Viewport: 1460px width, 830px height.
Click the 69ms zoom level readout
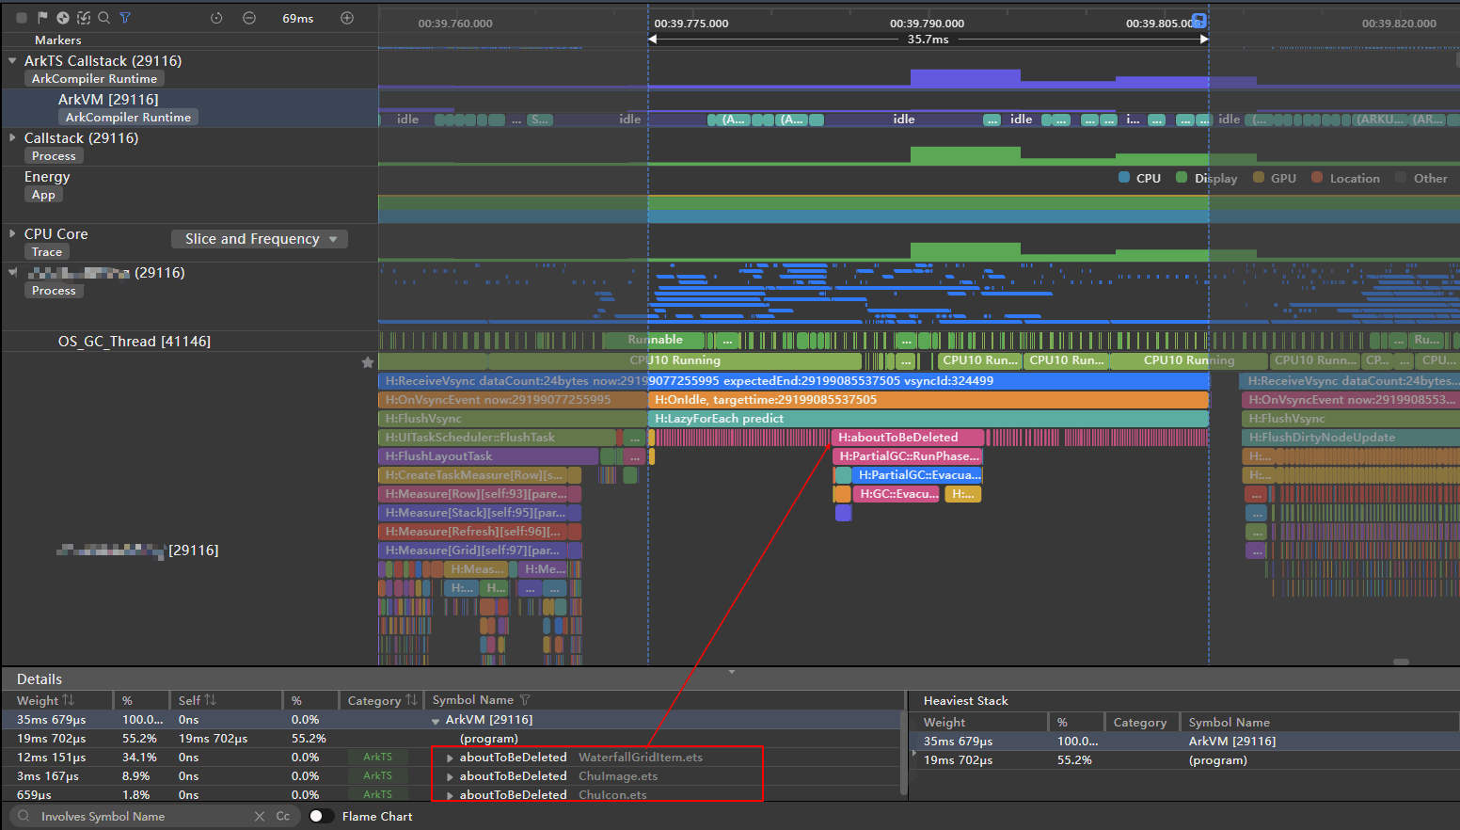(298, 18)
